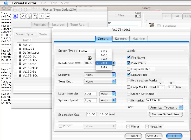Confirm with the OK button

click(x=174, y=136)
